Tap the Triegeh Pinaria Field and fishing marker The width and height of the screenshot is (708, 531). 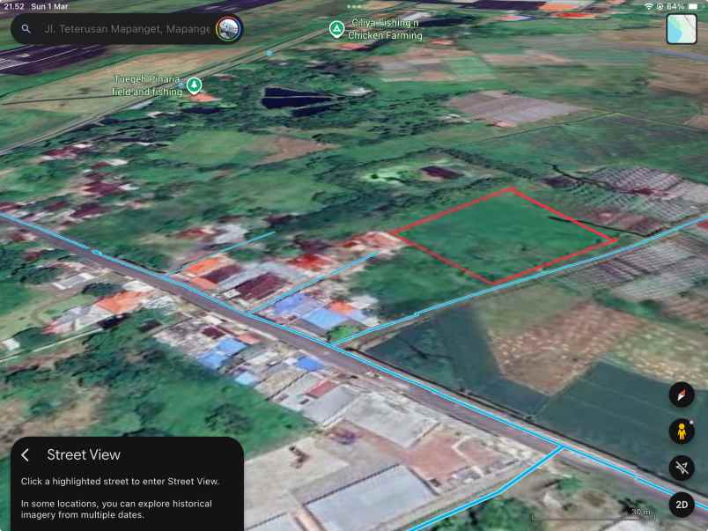(x=194, y=85)
